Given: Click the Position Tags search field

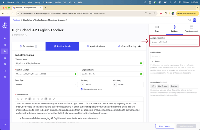Looking at the screenshot, I should tap(174, 56).
